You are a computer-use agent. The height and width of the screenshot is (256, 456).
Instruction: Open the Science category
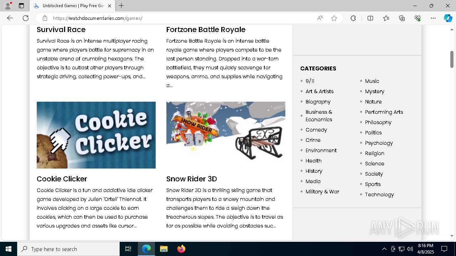tap(375, 164)
